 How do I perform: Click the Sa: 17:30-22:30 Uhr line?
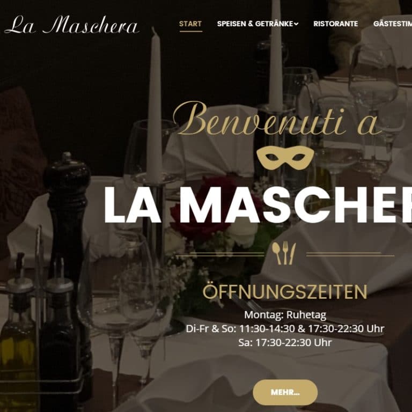[x=285, y=342]
